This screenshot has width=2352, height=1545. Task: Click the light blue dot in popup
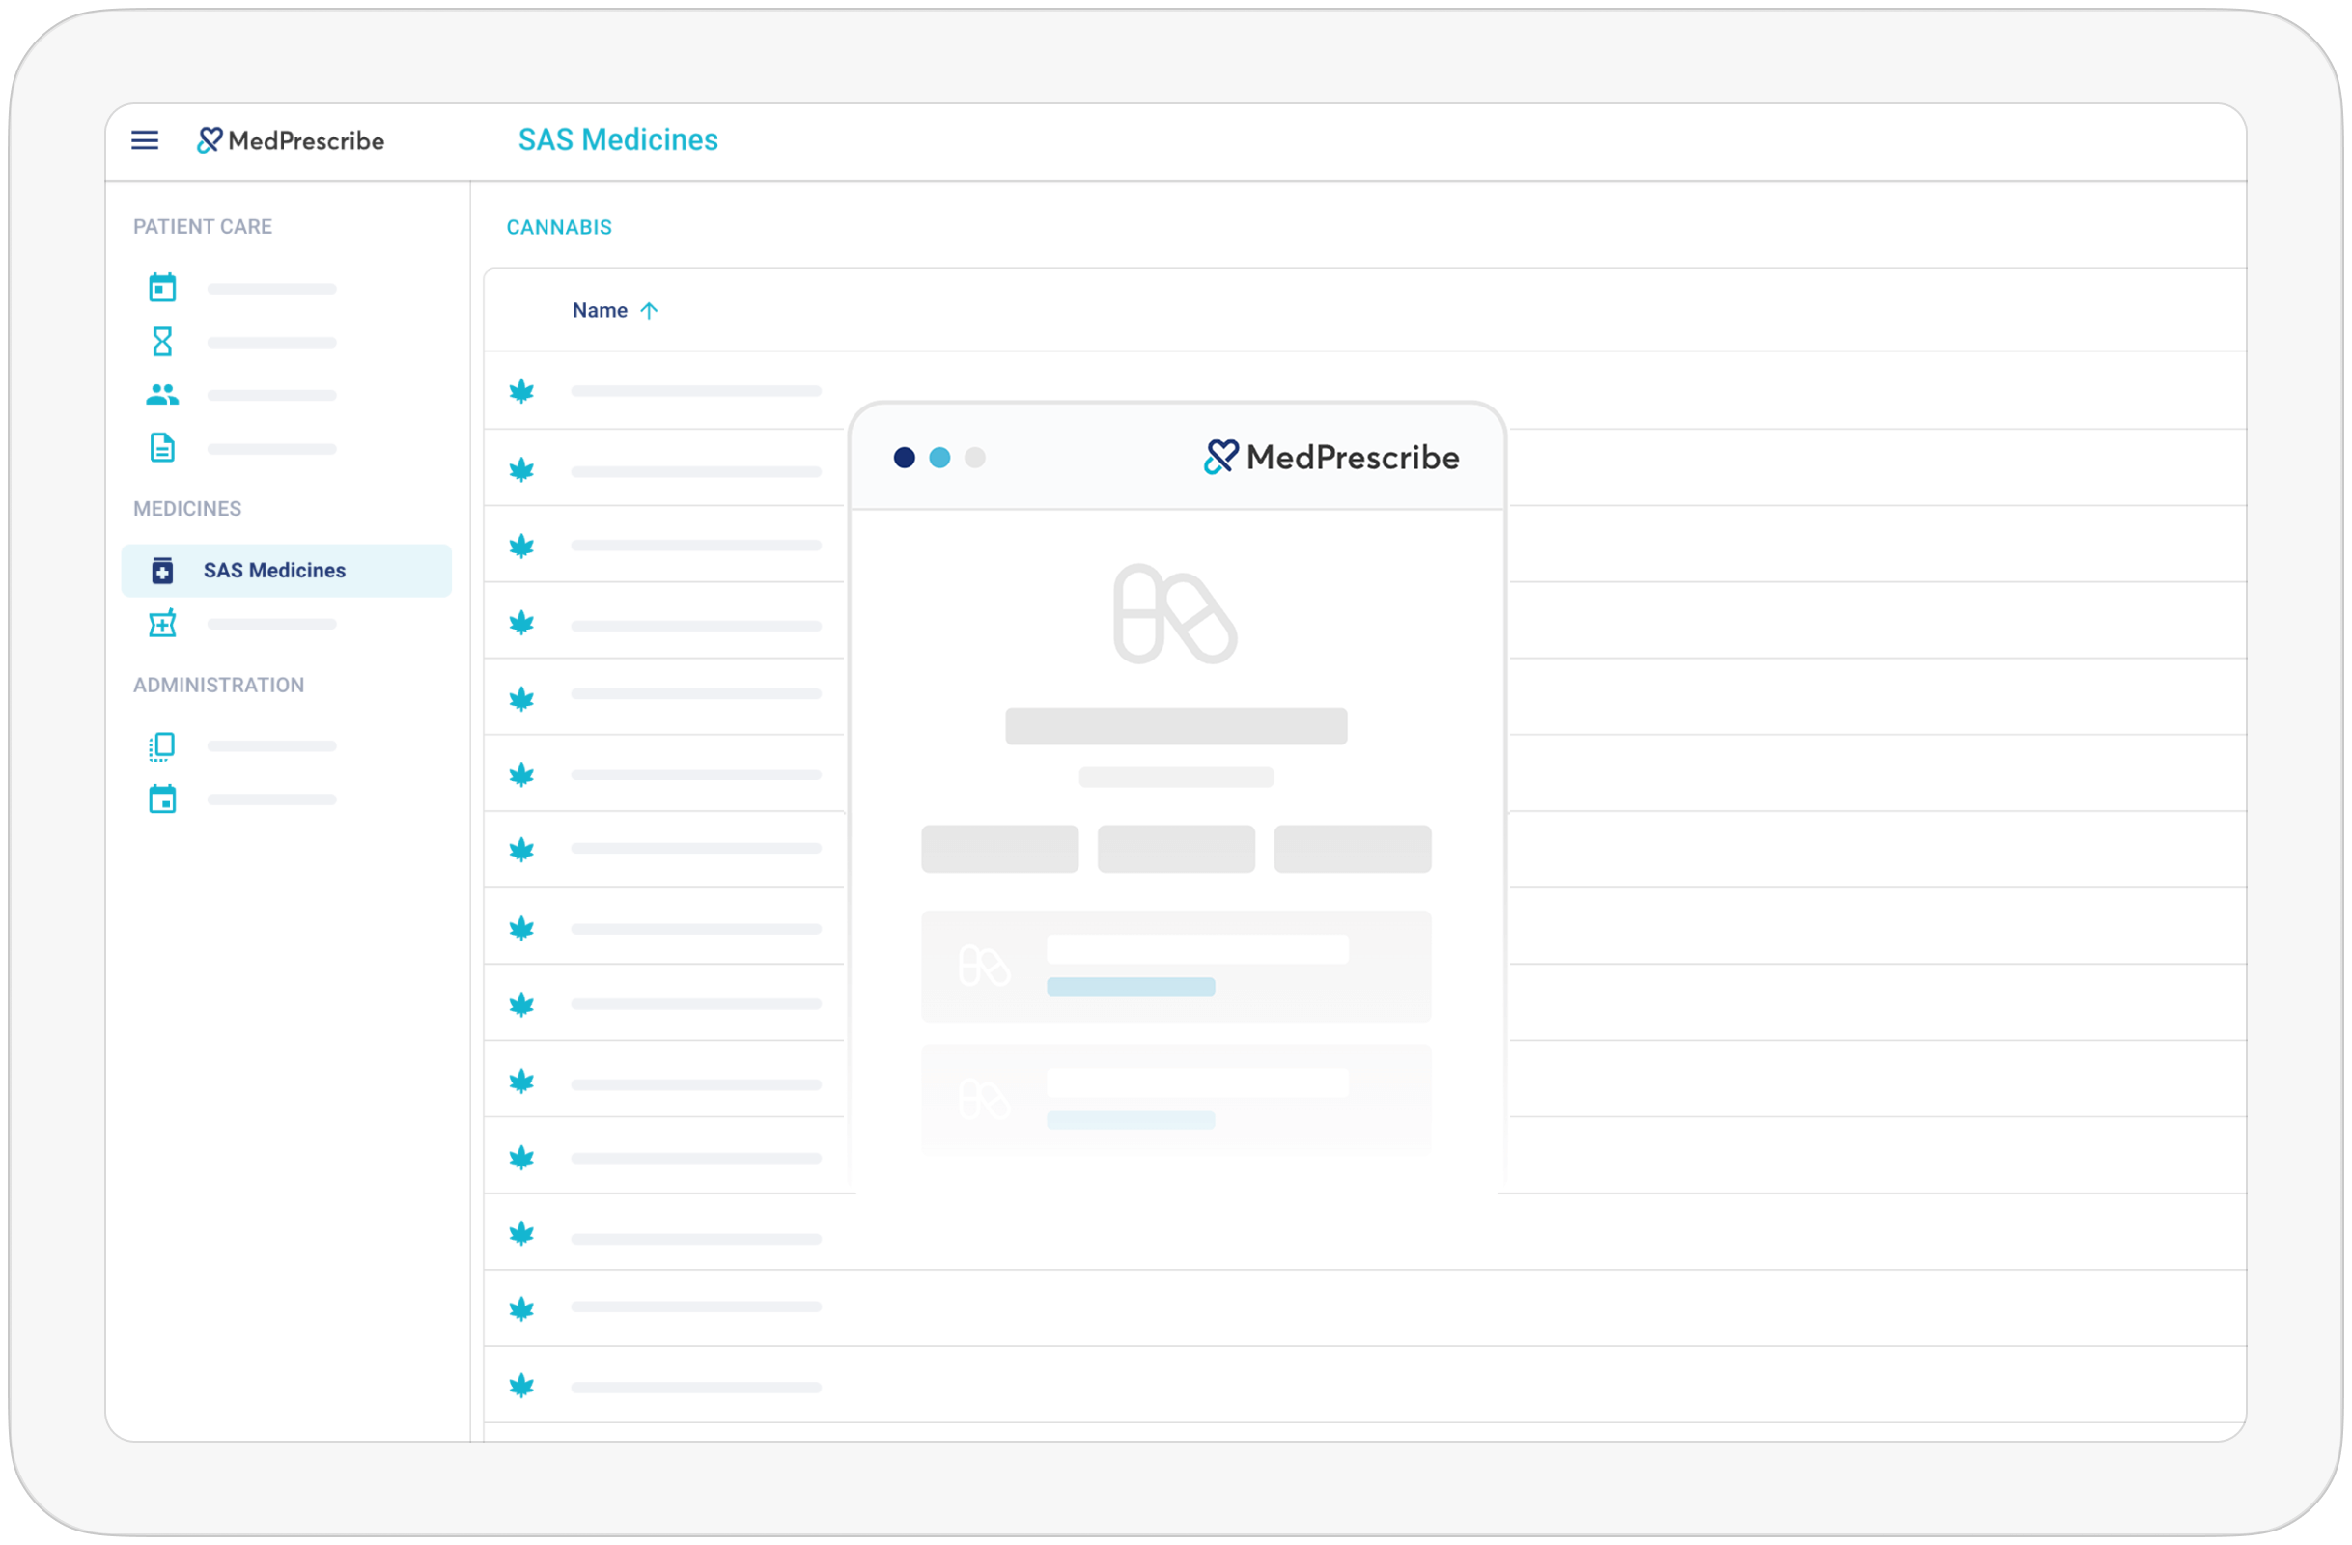click(938, 458)
